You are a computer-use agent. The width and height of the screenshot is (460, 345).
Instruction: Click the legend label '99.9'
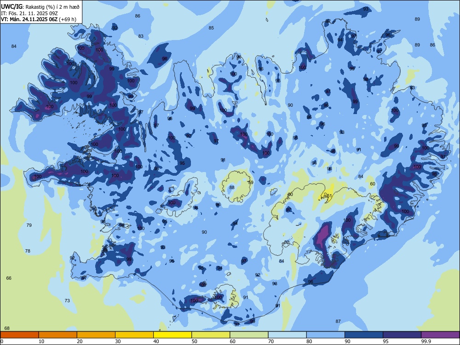point(426,341)
